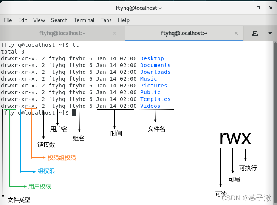Image resolution: width=277 pixels, height=205 pixels.
Task: Click the Pictures directory name
Action: 153,86
